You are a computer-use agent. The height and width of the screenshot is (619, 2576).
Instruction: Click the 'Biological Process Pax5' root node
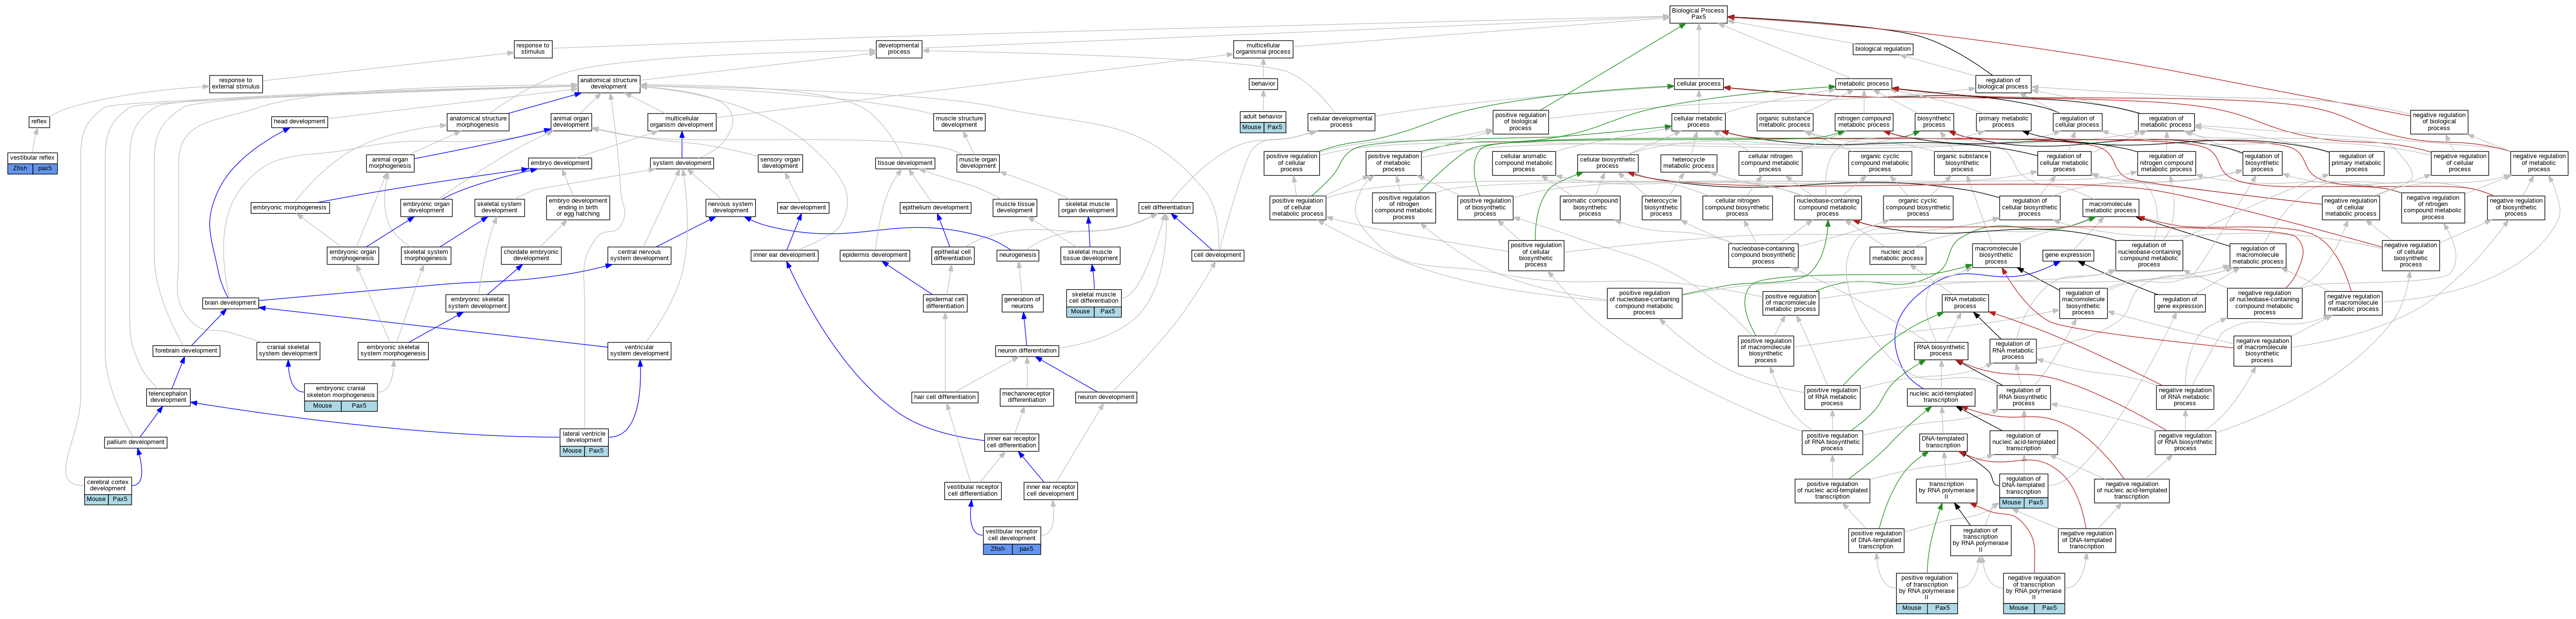pos(1698,14)
